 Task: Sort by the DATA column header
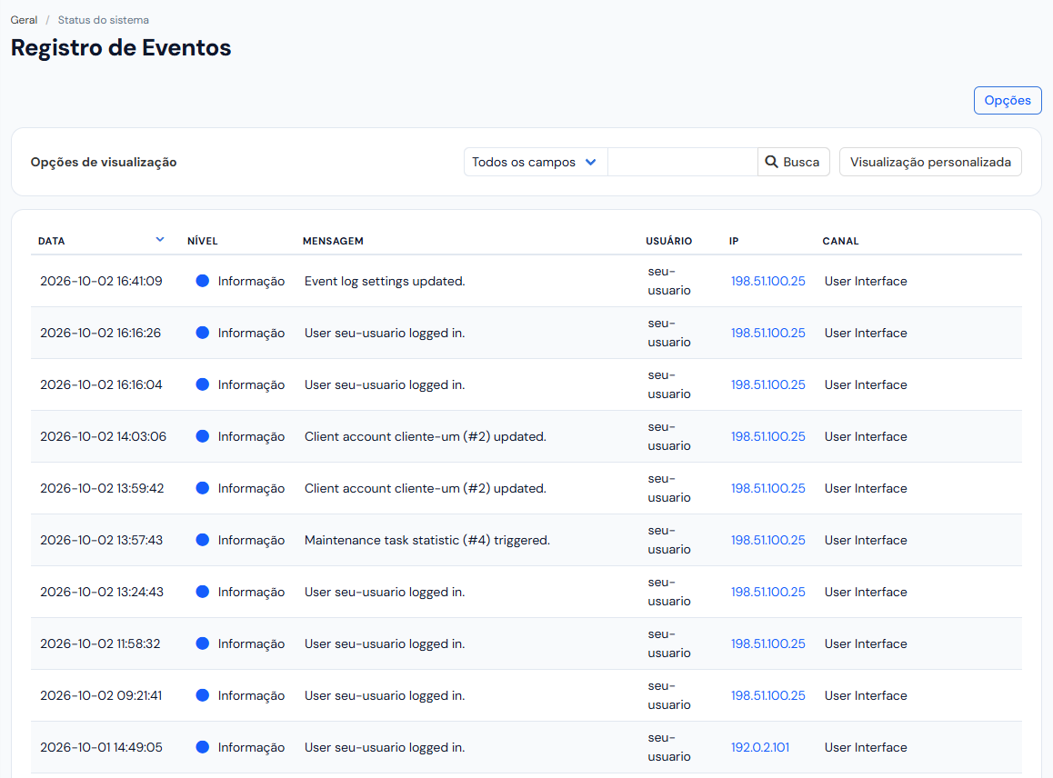[51, 241]
